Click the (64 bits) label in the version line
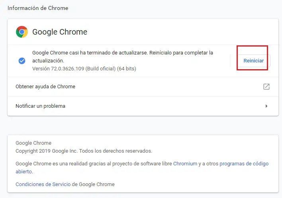The height and width of the screenshot is (198, 282). 126,69
